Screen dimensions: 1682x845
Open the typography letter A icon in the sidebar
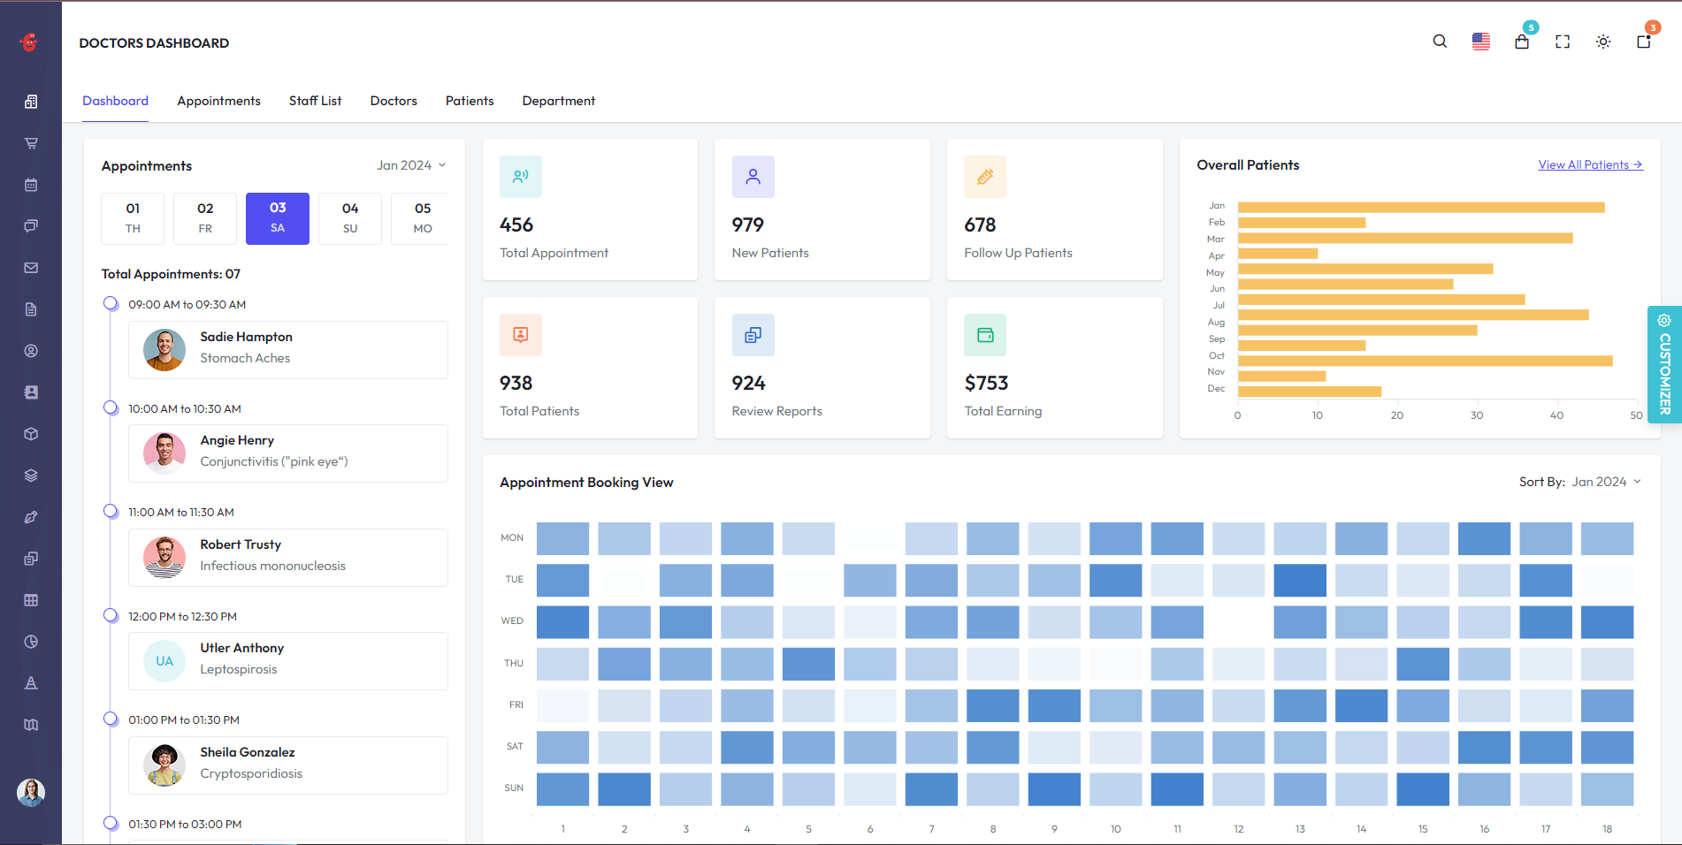pos(31,683)
